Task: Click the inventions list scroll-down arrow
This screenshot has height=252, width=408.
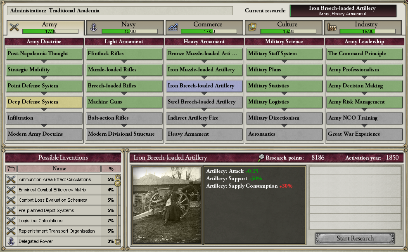Action: [118, 242]
